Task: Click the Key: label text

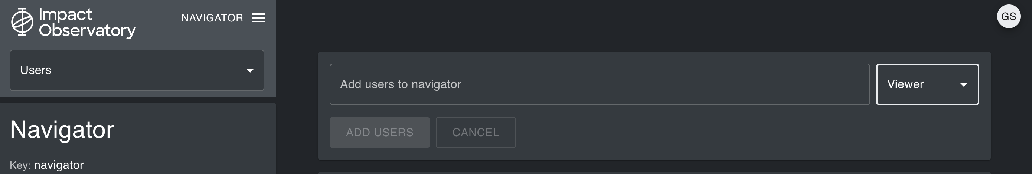Action: (x=20, y=165)
